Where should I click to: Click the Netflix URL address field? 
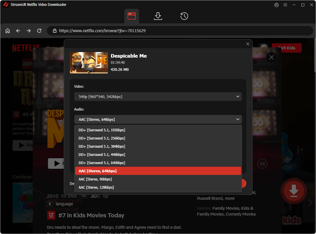180,31
